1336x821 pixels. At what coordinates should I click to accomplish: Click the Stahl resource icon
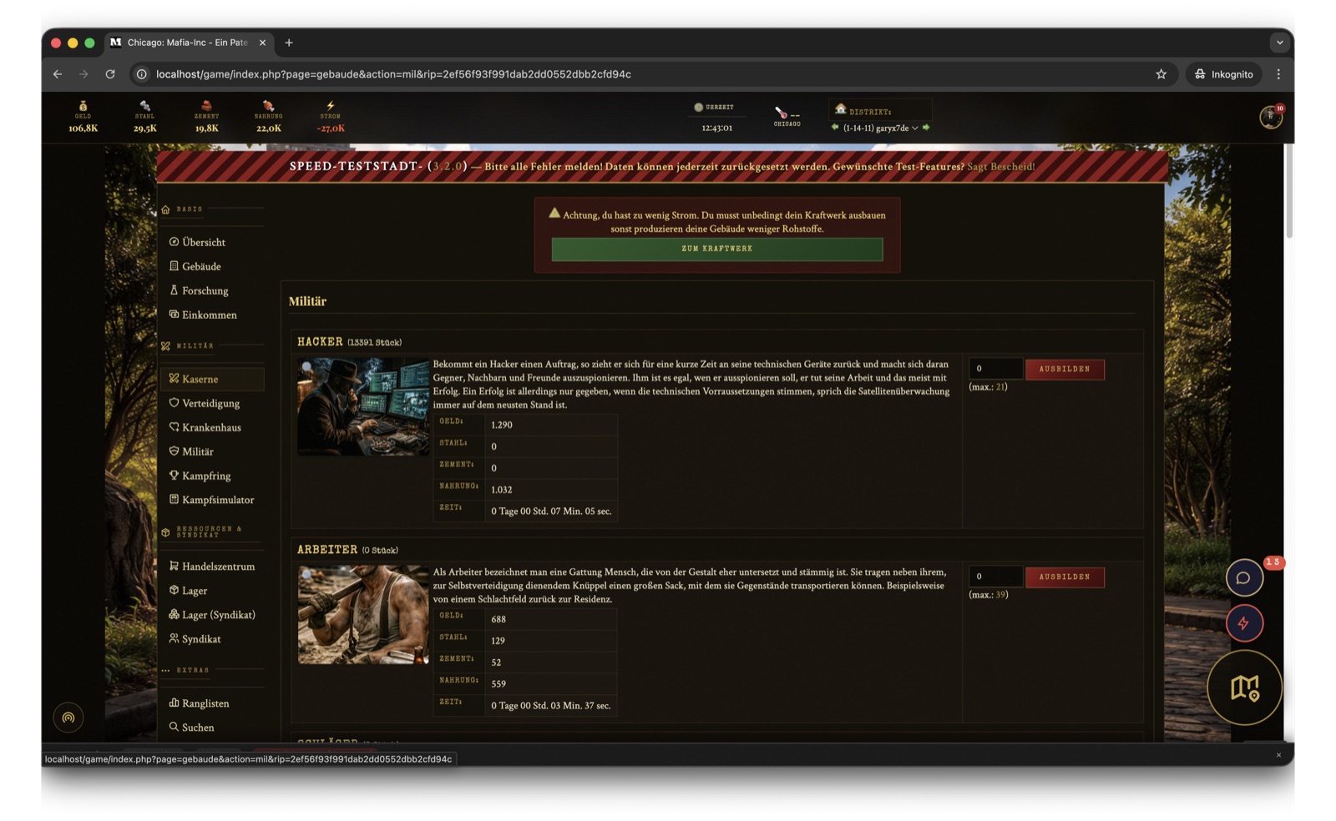tap(144, 106)
